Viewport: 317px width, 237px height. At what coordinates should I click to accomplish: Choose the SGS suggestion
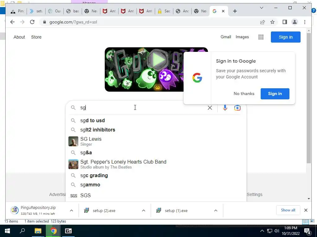click(x=156, y=195)
